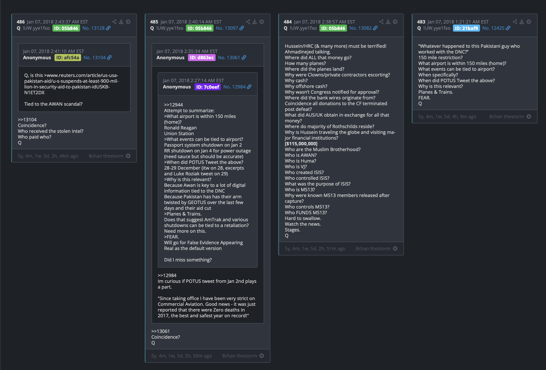Image resolution: width=546 pixels, height=370 pixels.
Task: Click the reuters.com article URL text
Action: (71, 84)
